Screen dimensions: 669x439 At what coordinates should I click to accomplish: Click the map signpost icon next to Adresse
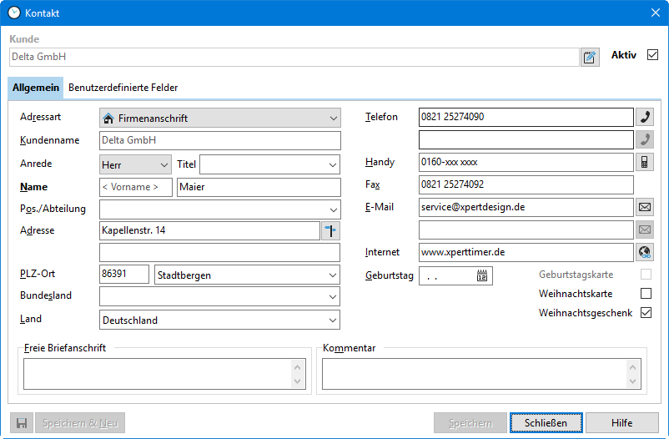pos(331,230)
